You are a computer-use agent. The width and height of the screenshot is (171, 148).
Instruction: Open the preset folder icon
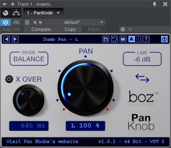[x=123, y=39]
